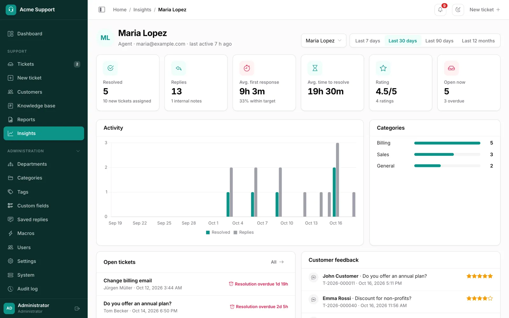Toggle Resolved series in chart legend
509x318 pixels.
click(x=218, y=232)
